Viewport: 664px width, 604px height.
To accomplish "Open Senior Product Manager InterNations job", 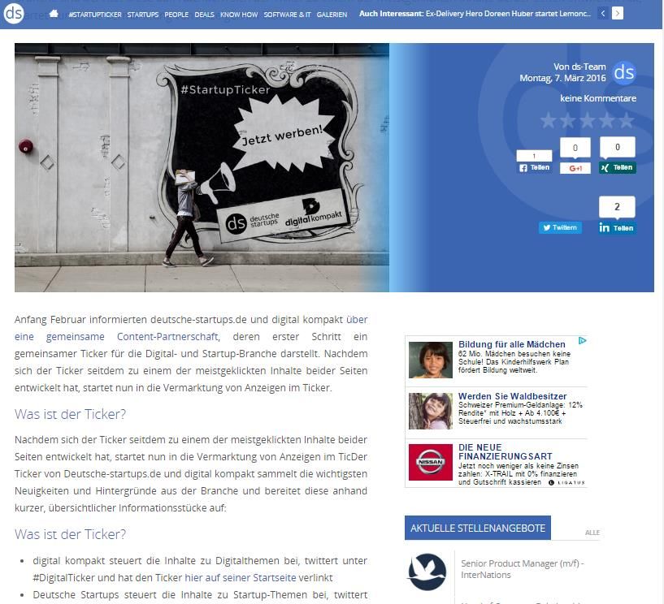I will 522,569.
